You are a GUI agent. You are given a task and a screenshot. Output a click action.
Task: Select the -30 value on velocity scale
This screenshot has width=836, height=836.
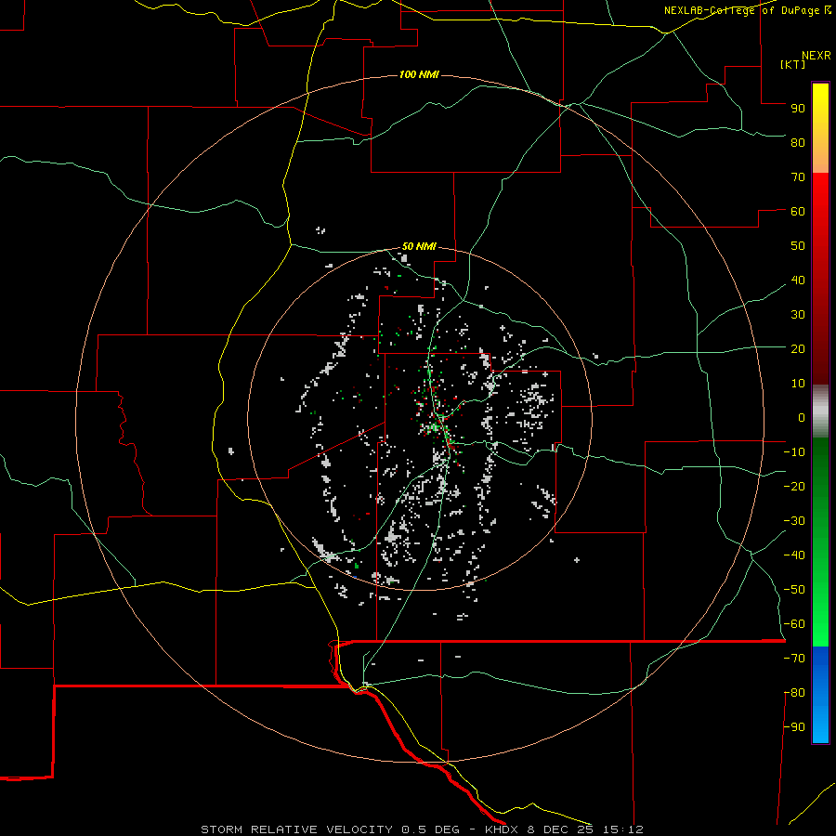pos(794,521)
